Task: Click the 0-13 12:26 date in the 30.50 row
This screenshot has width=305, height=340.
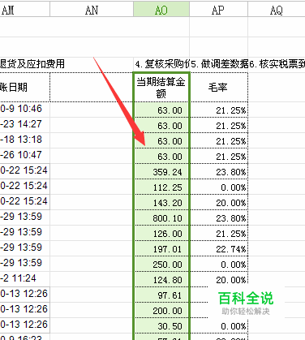Action: pos(25,325)
